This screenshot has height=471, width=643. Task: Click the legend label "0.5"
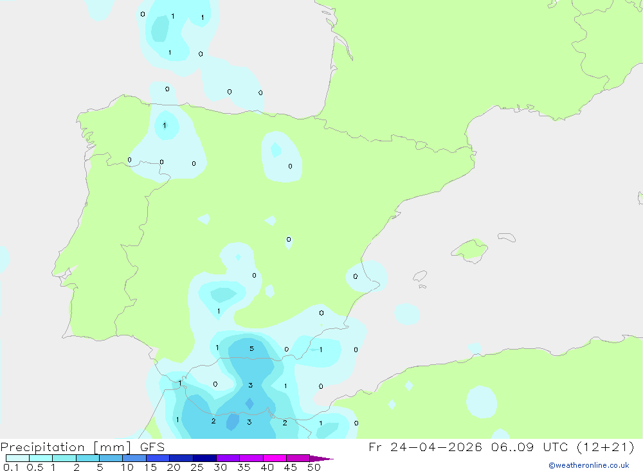click(35, 467)
